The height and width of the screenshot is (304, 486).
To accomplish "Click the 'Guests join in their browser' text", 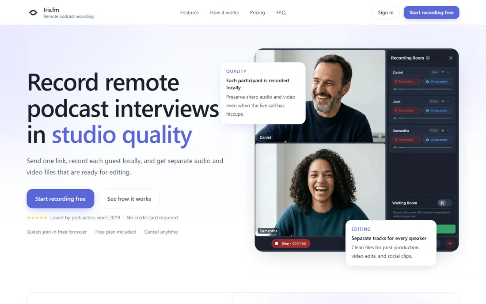I will pyautogui.click(x=57, y=232).
